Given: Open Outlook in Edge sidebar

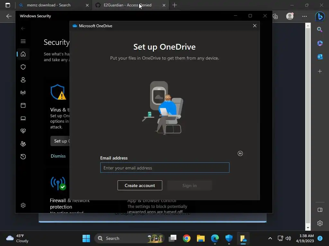Looking at the screenshot, I should [x=320, y=57].
